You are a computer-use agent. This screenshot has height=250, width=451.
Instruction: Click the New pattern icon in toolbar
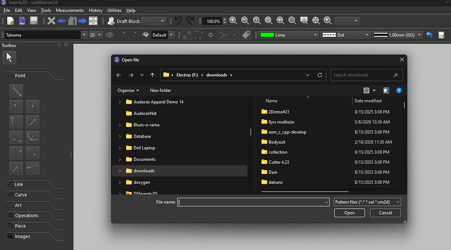[x=10, y=20]
